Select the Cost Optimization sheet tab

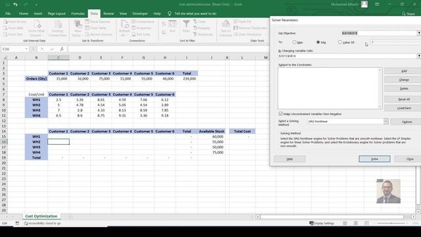[41, 216]
